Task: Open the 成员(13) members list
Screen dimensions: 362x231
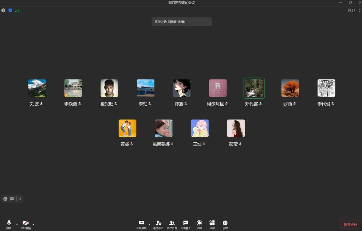Action: [x=172, y=224]
